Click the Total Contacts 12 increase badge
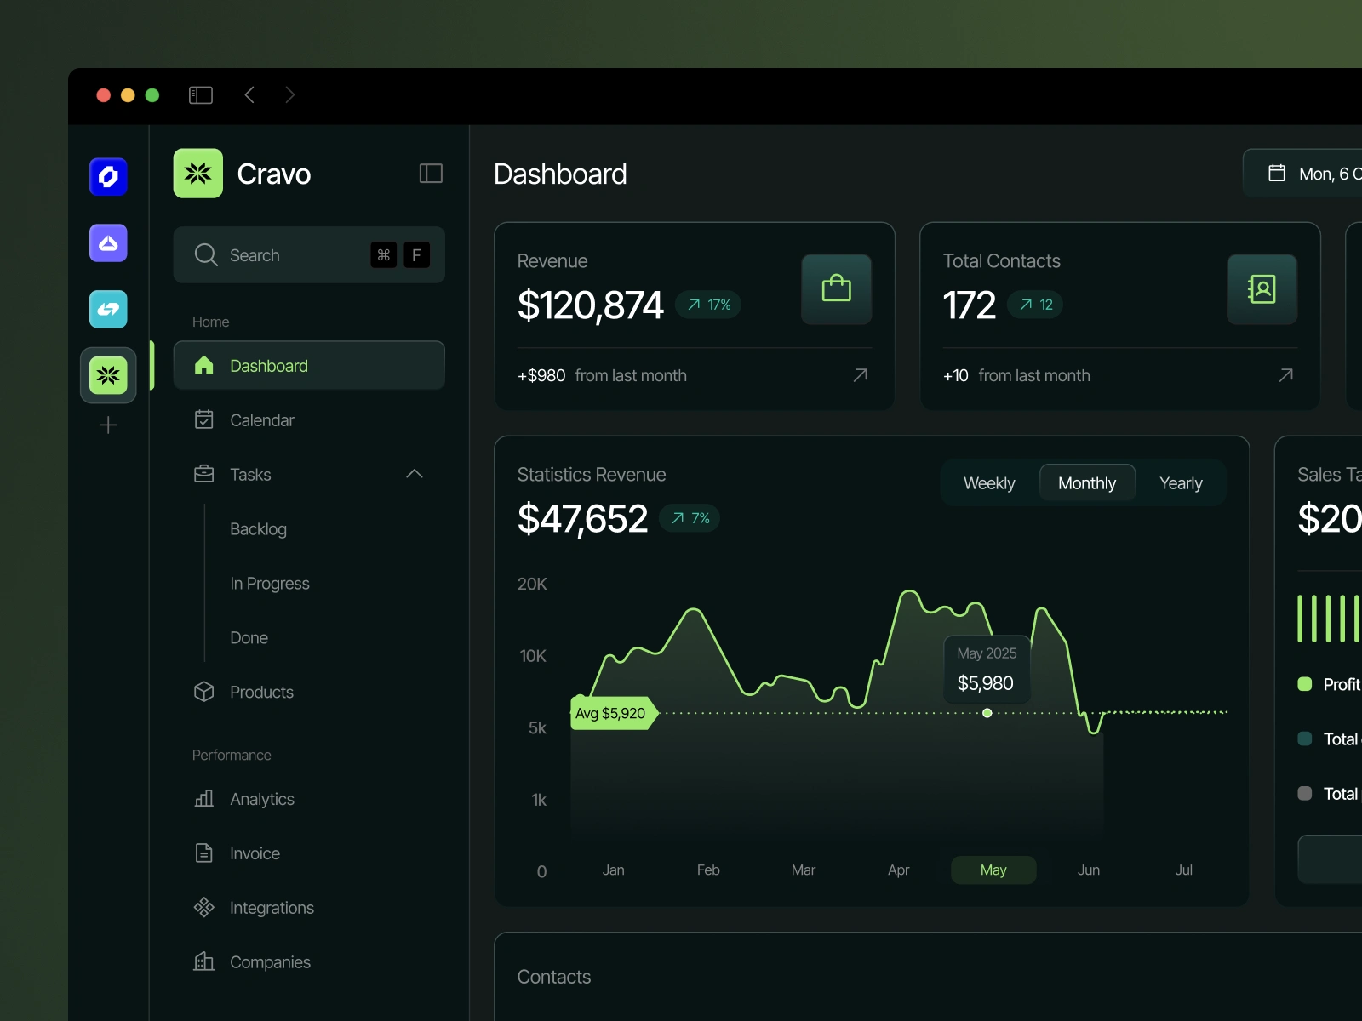Viewport: 1362px width, 1021px height. [x=1035, y=305]
